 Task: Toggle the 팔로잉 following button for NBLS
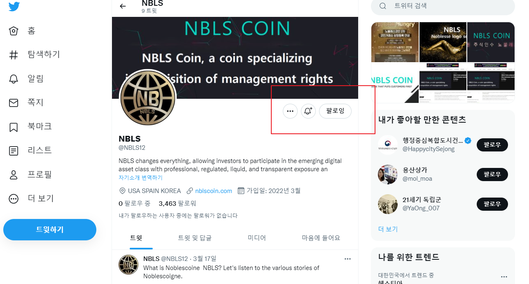pos(335,111)
